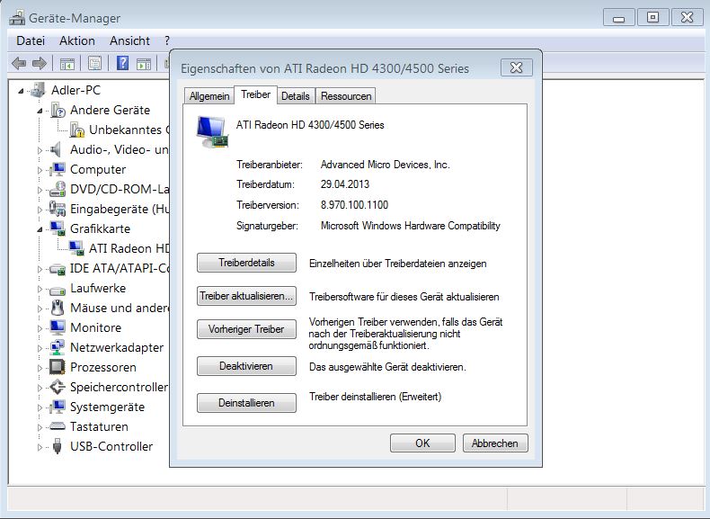The width and height of the screenshot is (710, 519).
Task: Expand the USB-Controller node
Action: coord(40,447)
